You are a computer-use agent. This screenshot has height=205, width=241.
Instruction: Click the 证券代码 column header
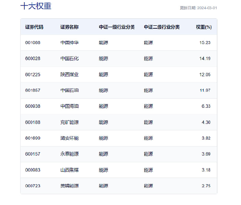click(34, 27)
